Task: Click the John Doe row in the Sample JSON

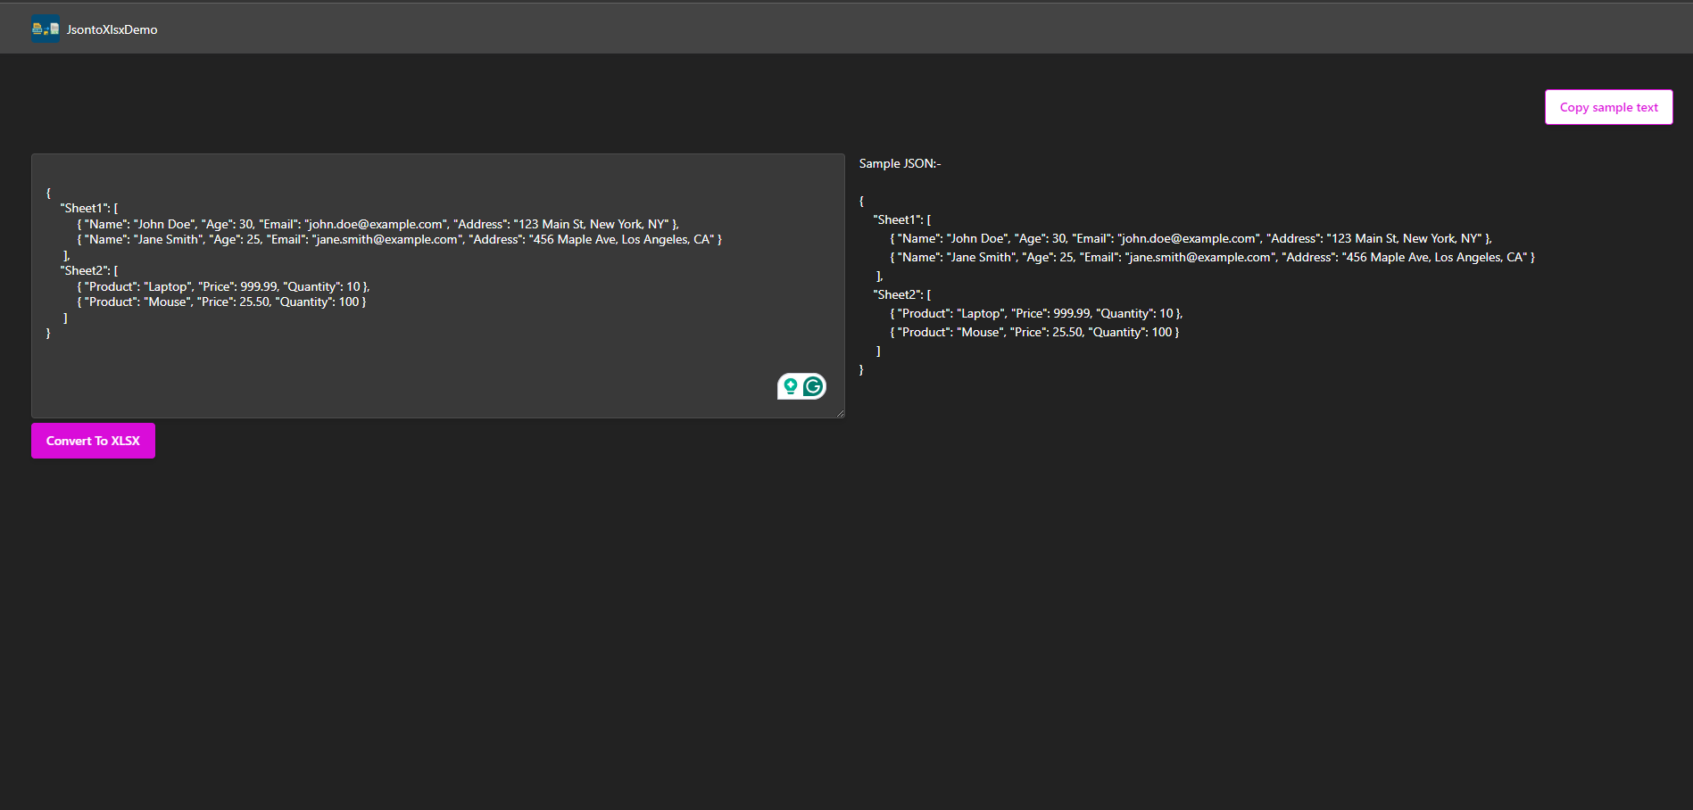Action: point(1191,238)
